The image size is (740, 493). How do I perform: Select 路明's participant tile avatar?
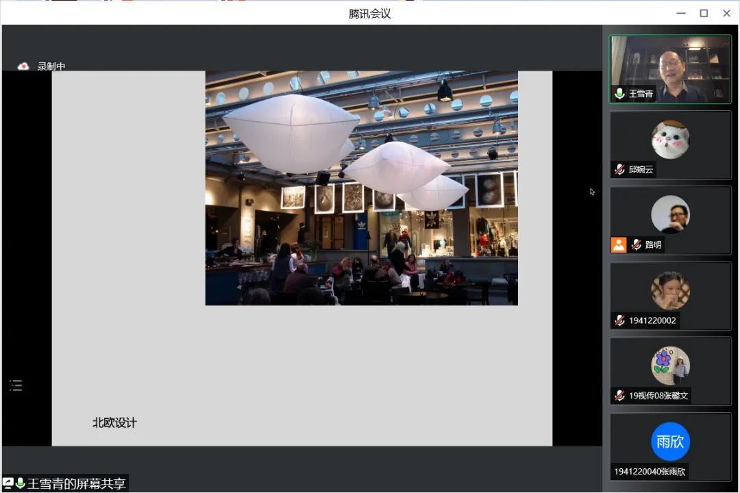coord(670,214)
